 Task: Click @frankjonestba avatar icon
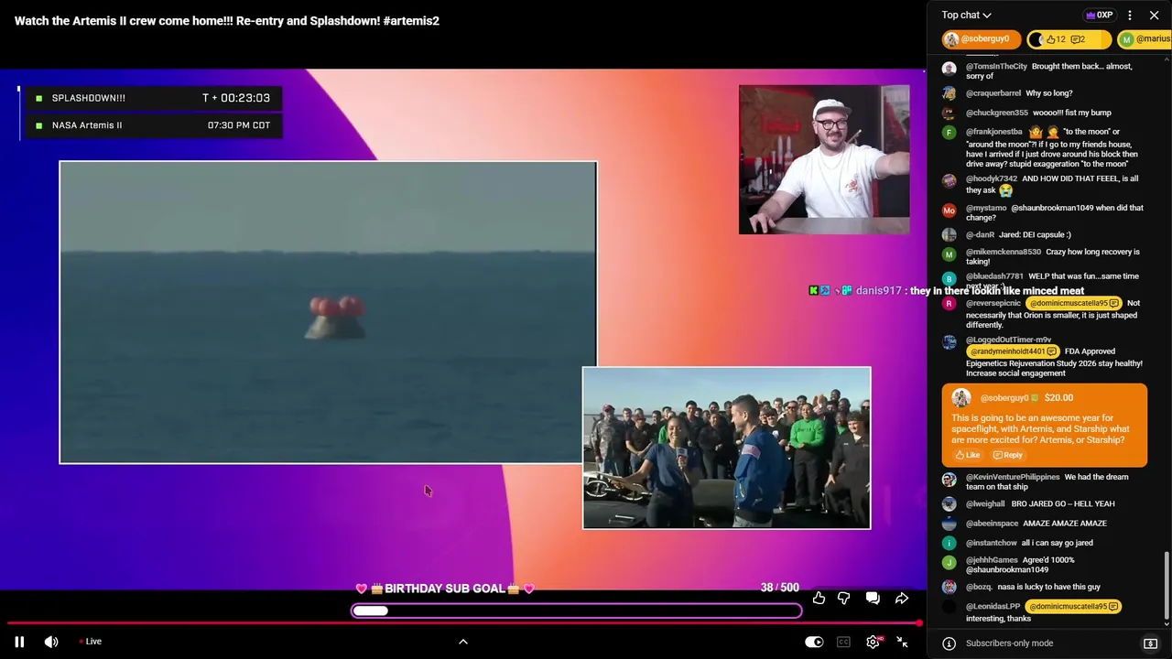click(x=950, y=133)
